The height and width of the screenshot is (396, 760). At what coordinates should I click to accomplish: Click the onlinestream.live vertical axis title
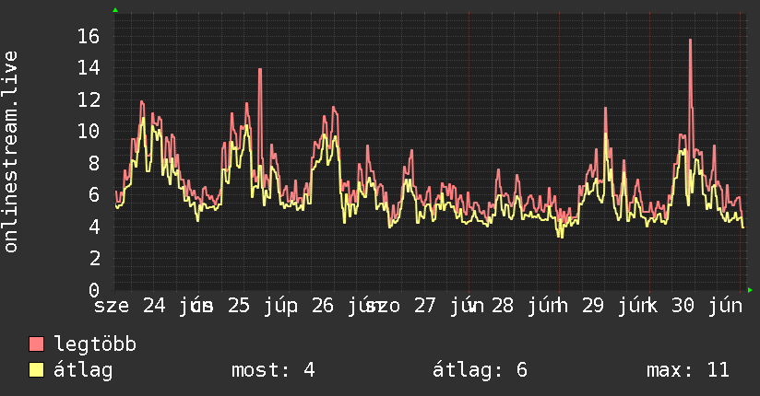click(x=11, y=152)
